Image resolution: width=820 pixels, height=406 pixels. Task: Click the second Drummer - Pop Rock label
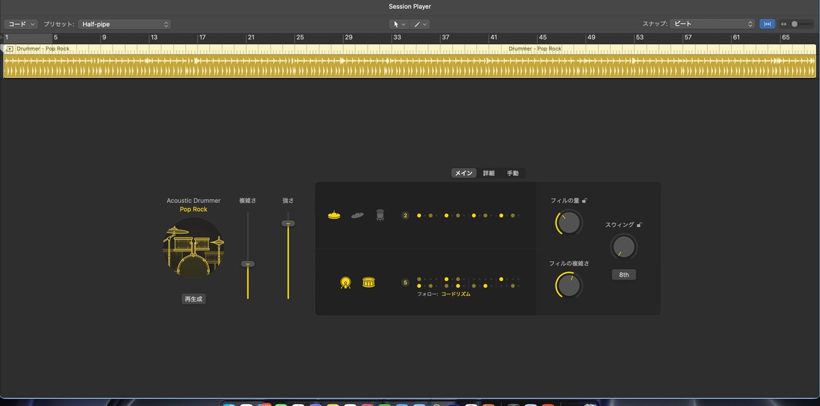(x=535, y=49)
